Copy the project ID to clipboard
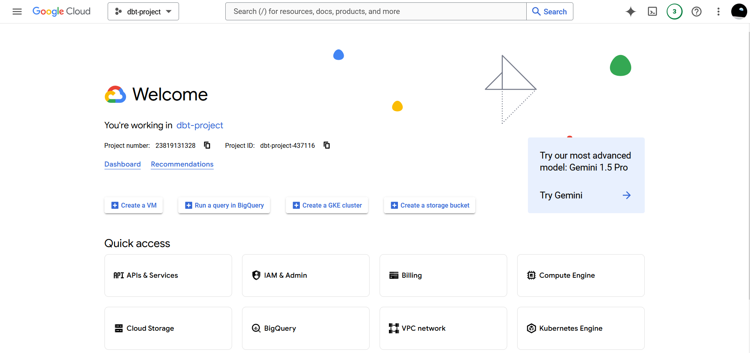750x353 pixels. (x=327, y=145)
